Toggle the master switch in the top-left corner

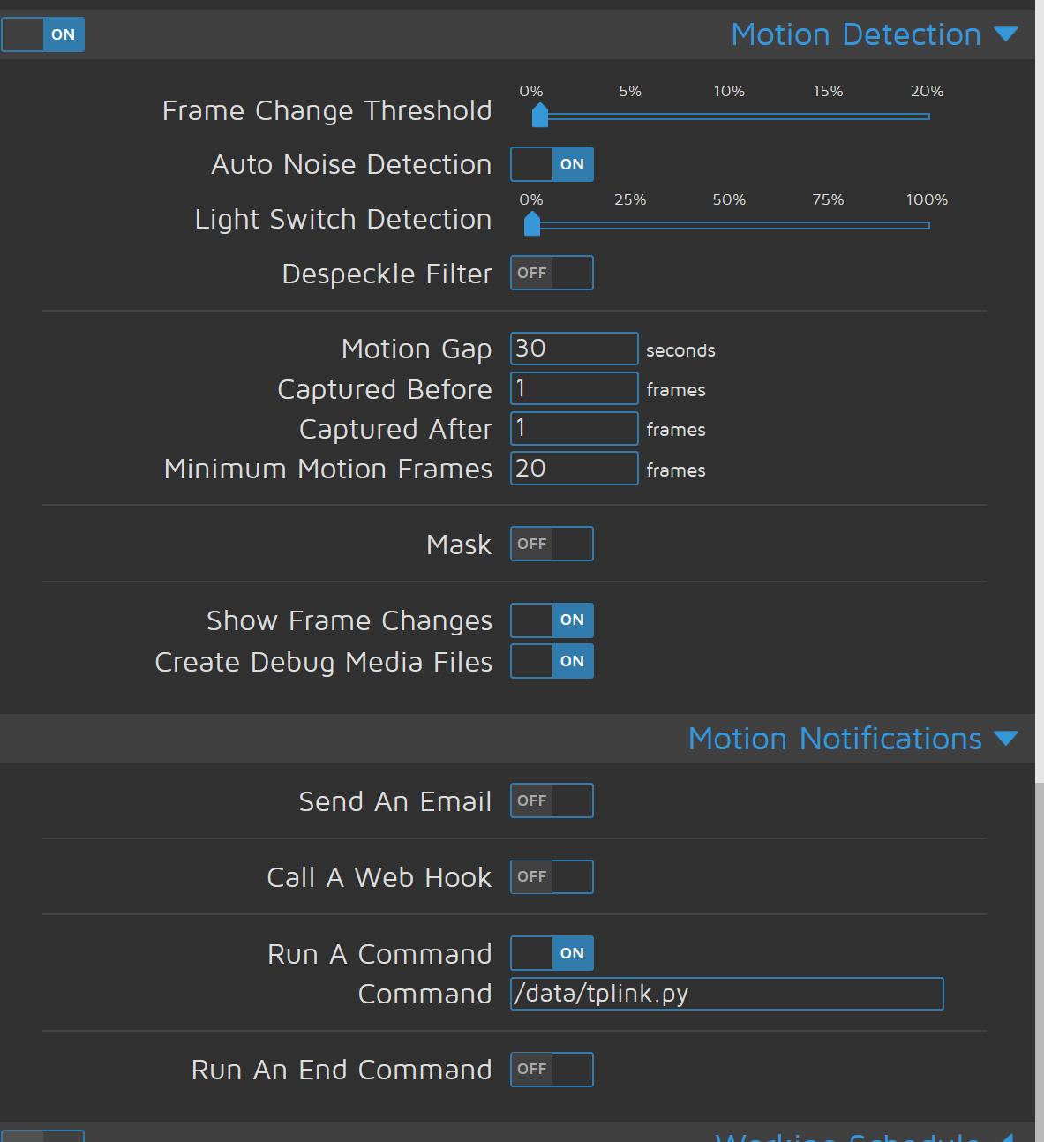click(42, 34)
